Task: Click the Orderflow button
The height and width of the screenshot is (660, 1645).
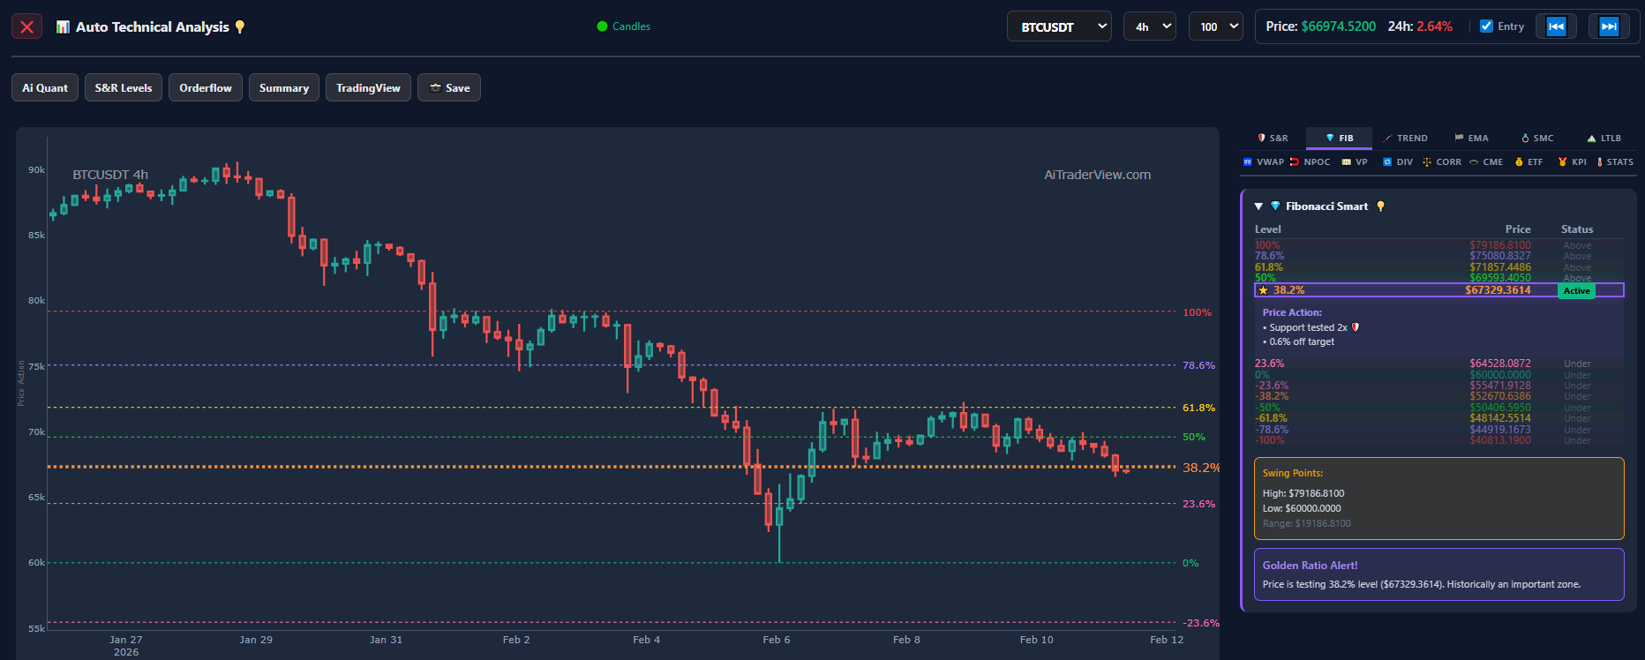Action: [x=206, y=87]
